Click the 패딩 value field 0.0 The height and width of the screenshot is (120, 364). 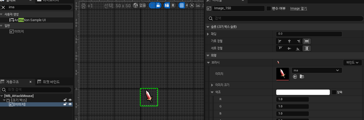(309, 34)
